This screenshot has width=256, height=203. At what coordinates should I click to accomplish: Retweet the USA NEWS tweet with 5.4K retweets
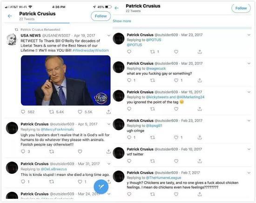tap(51, 112)
